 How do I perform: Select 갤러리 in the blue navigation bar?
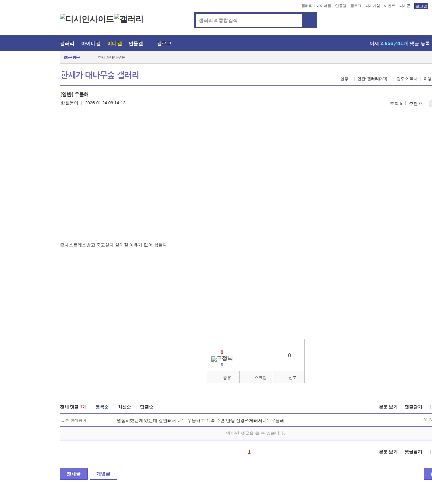67,44
